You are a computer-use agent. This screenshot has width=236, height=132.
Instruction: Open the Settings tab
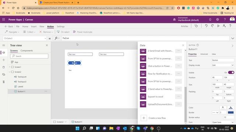pos(60,26)
